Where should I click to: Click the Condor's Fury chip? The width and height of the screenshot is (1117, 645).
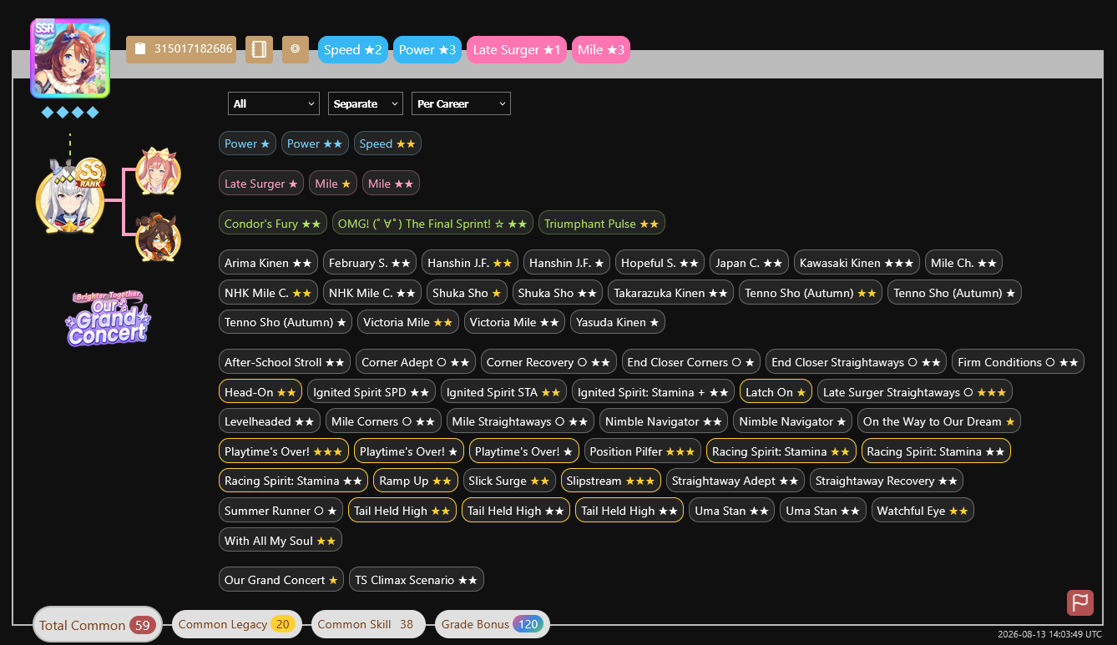point(273,224)
